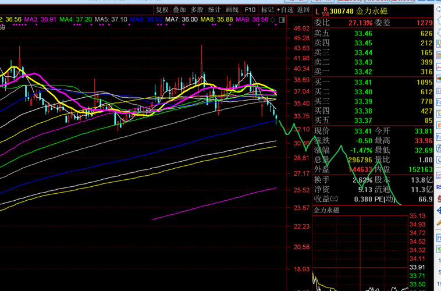Click the 金力永磁 intraday chart title
The image size is (441, 291).
[x=326, y=210]
